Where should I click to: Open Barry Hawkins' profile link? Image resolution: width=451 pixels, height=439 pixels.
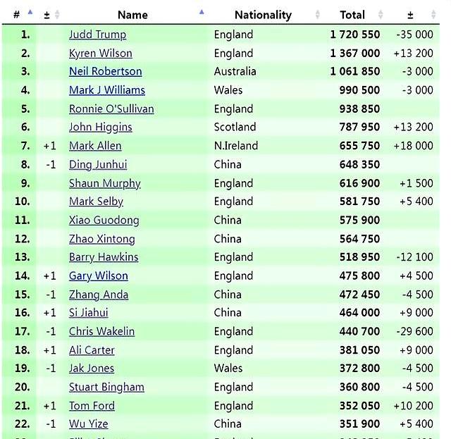click(104, 257)
